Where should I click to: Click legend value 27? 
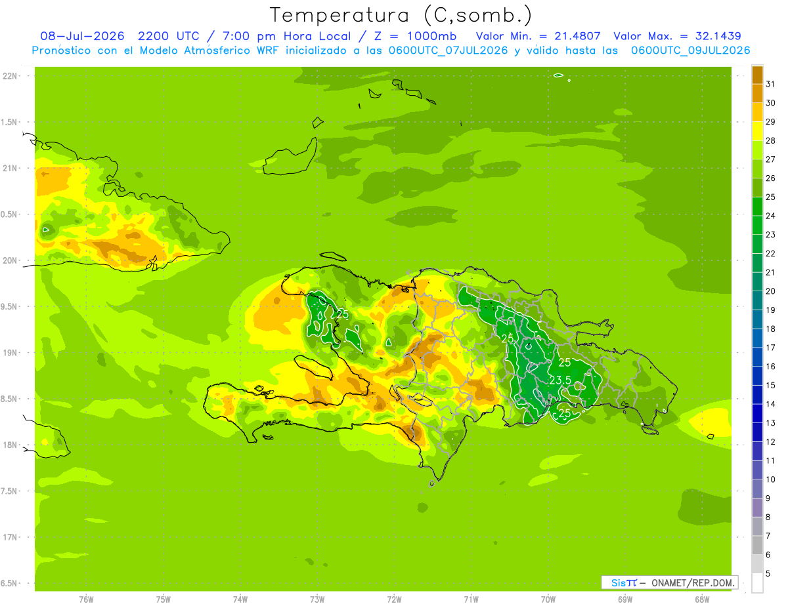[771, 159]
